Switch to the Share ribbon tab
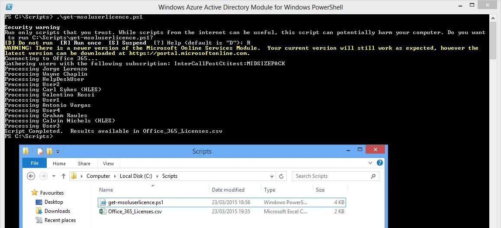This screenshot has width=501, height=228. (84, 164)
